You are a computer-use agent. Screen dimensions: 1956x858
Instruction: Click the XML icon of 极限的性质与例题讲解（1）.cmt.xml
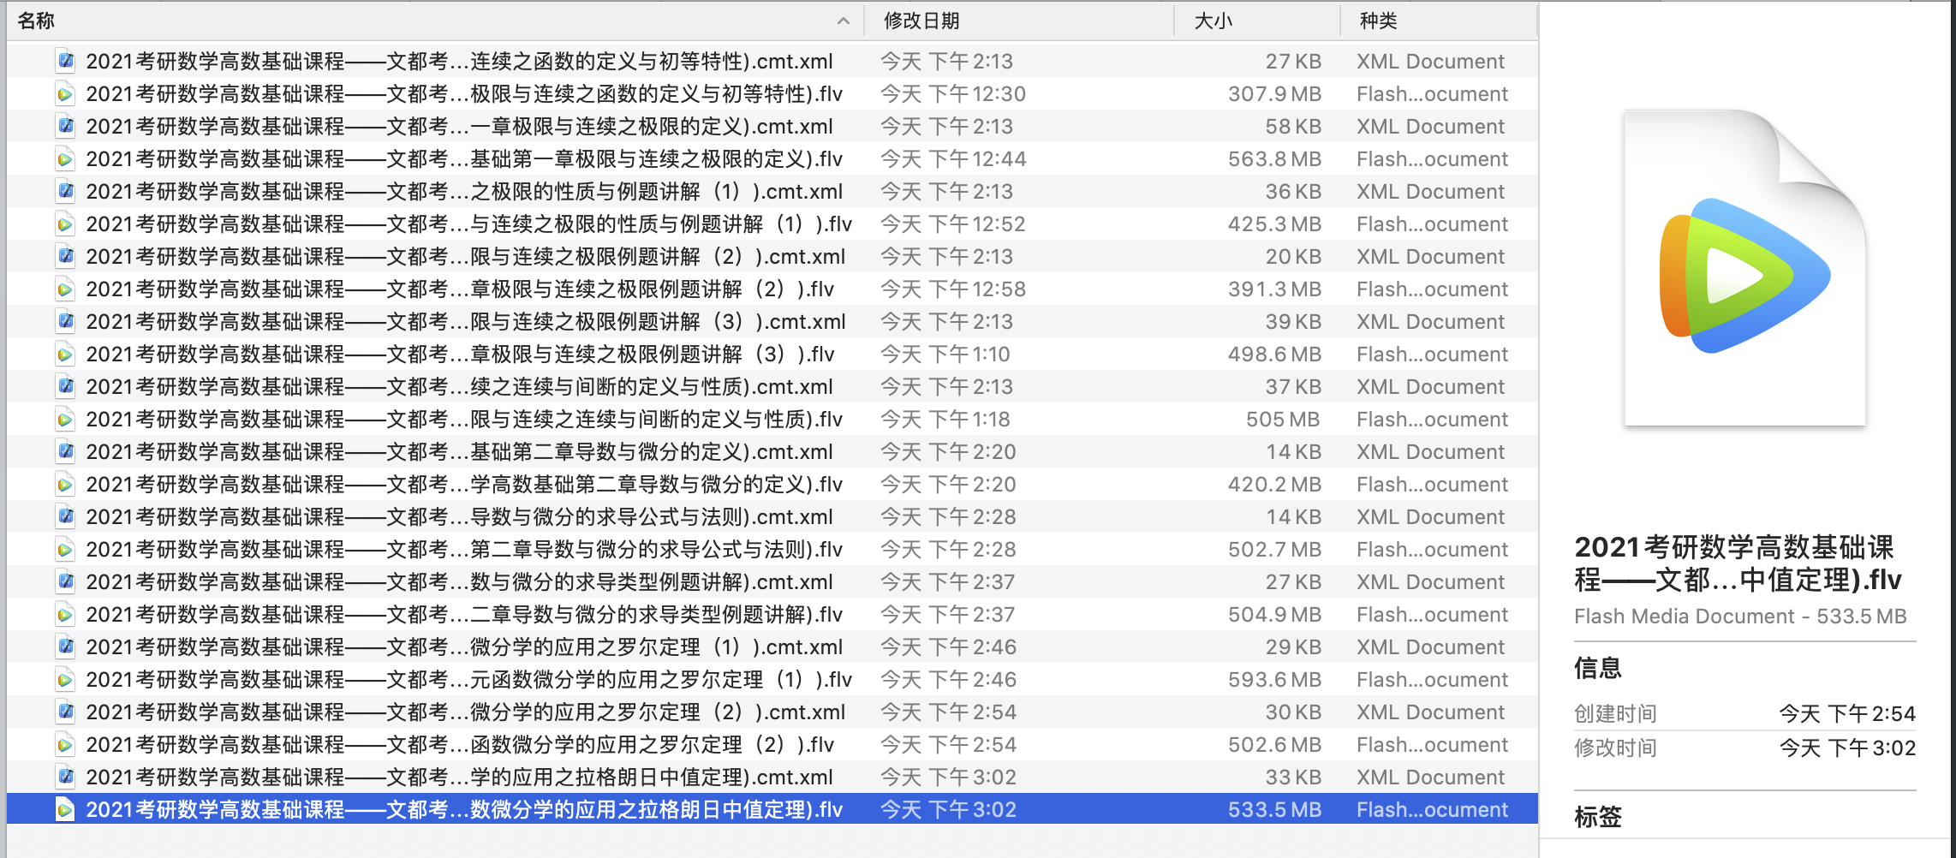tap(65, 191)
